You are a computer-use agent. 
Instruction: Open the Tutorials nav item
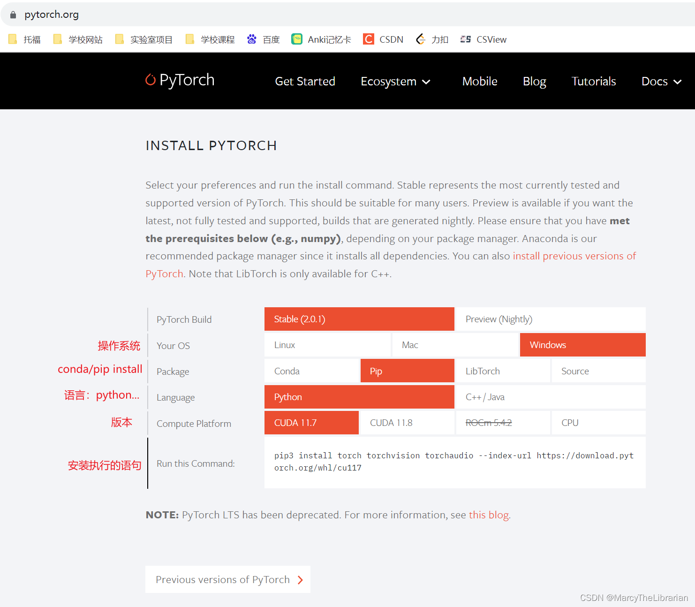tap(594, 82)
